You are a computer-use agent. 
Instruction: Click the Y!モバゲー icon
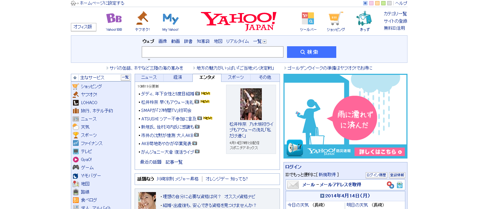tap(75, 176)
